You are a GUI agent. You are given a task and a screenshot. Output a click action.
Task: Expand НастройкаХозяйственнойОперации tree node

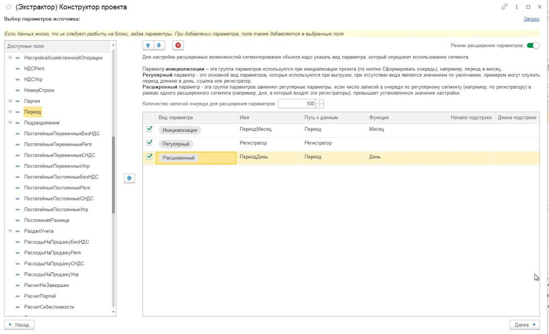(10, 58)
